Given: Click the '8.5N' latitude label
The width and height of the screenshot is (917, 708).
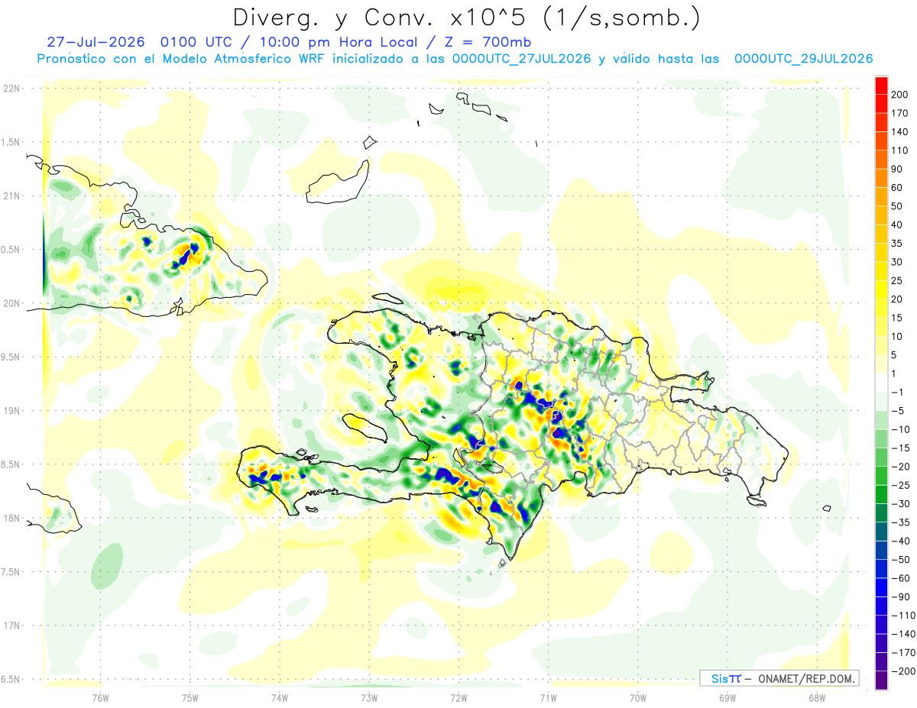Looking at the screenshot, I should click(11, 464).
